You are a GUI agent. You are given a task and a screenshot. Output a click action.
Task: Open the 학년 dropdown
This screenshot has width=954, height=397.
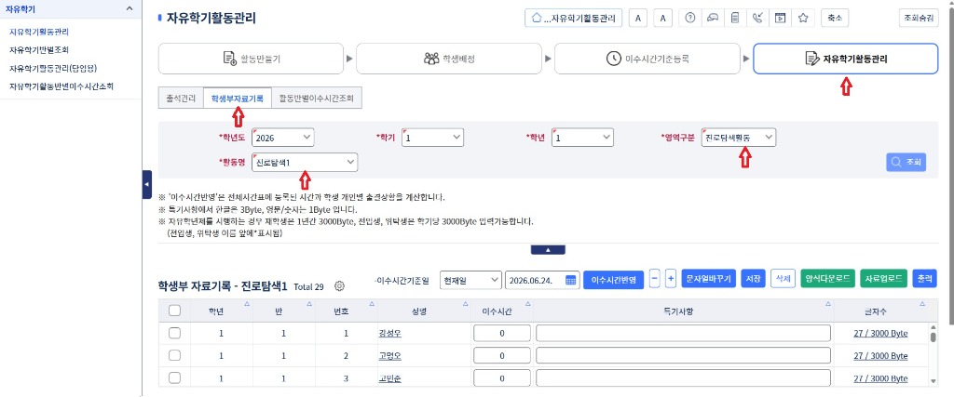[583, 138]
